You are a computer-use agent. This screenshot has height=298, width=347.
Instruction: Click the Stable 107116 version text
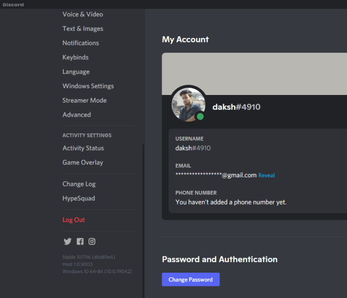click(x=89, y=257)
